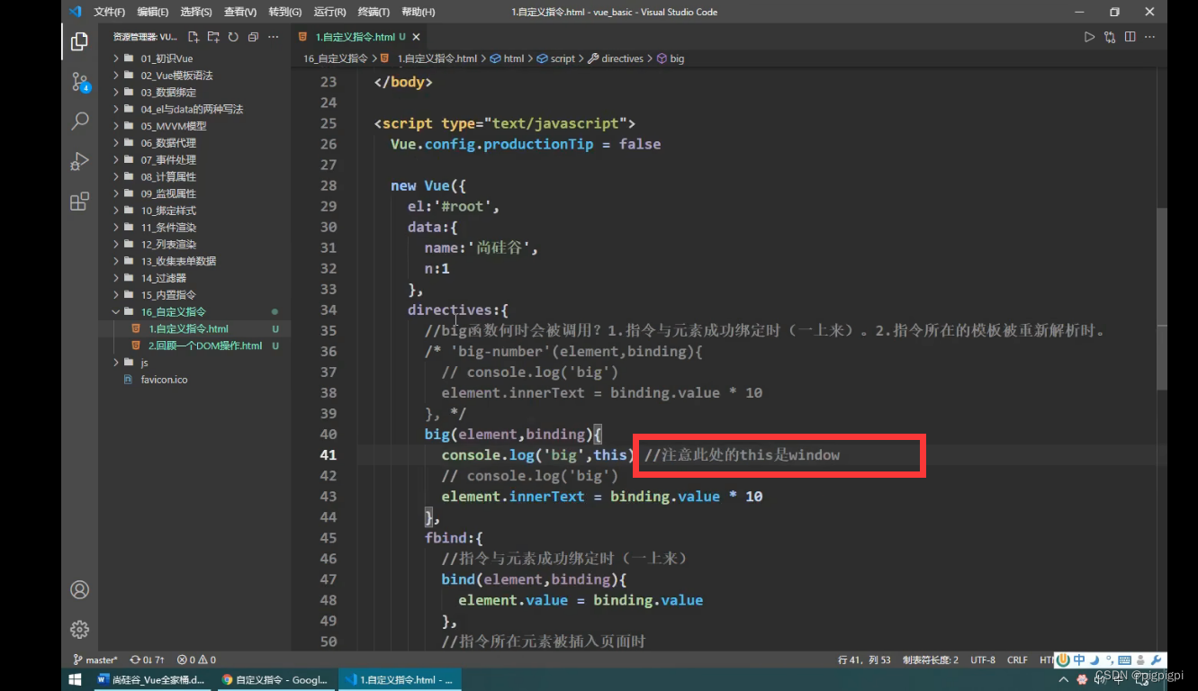Open the 05_MVVM模型 folder
The width and height of the screenshot is (1198, 691).
(194, 126)
